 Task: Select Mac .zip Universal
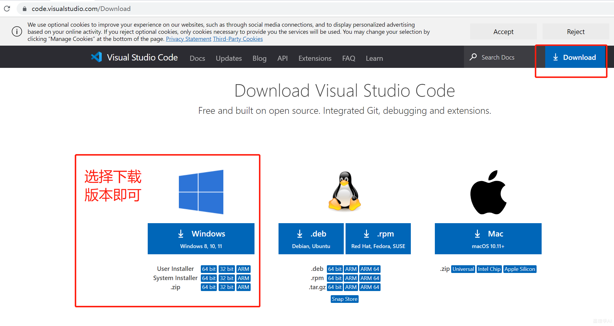(x=463, y=269)
